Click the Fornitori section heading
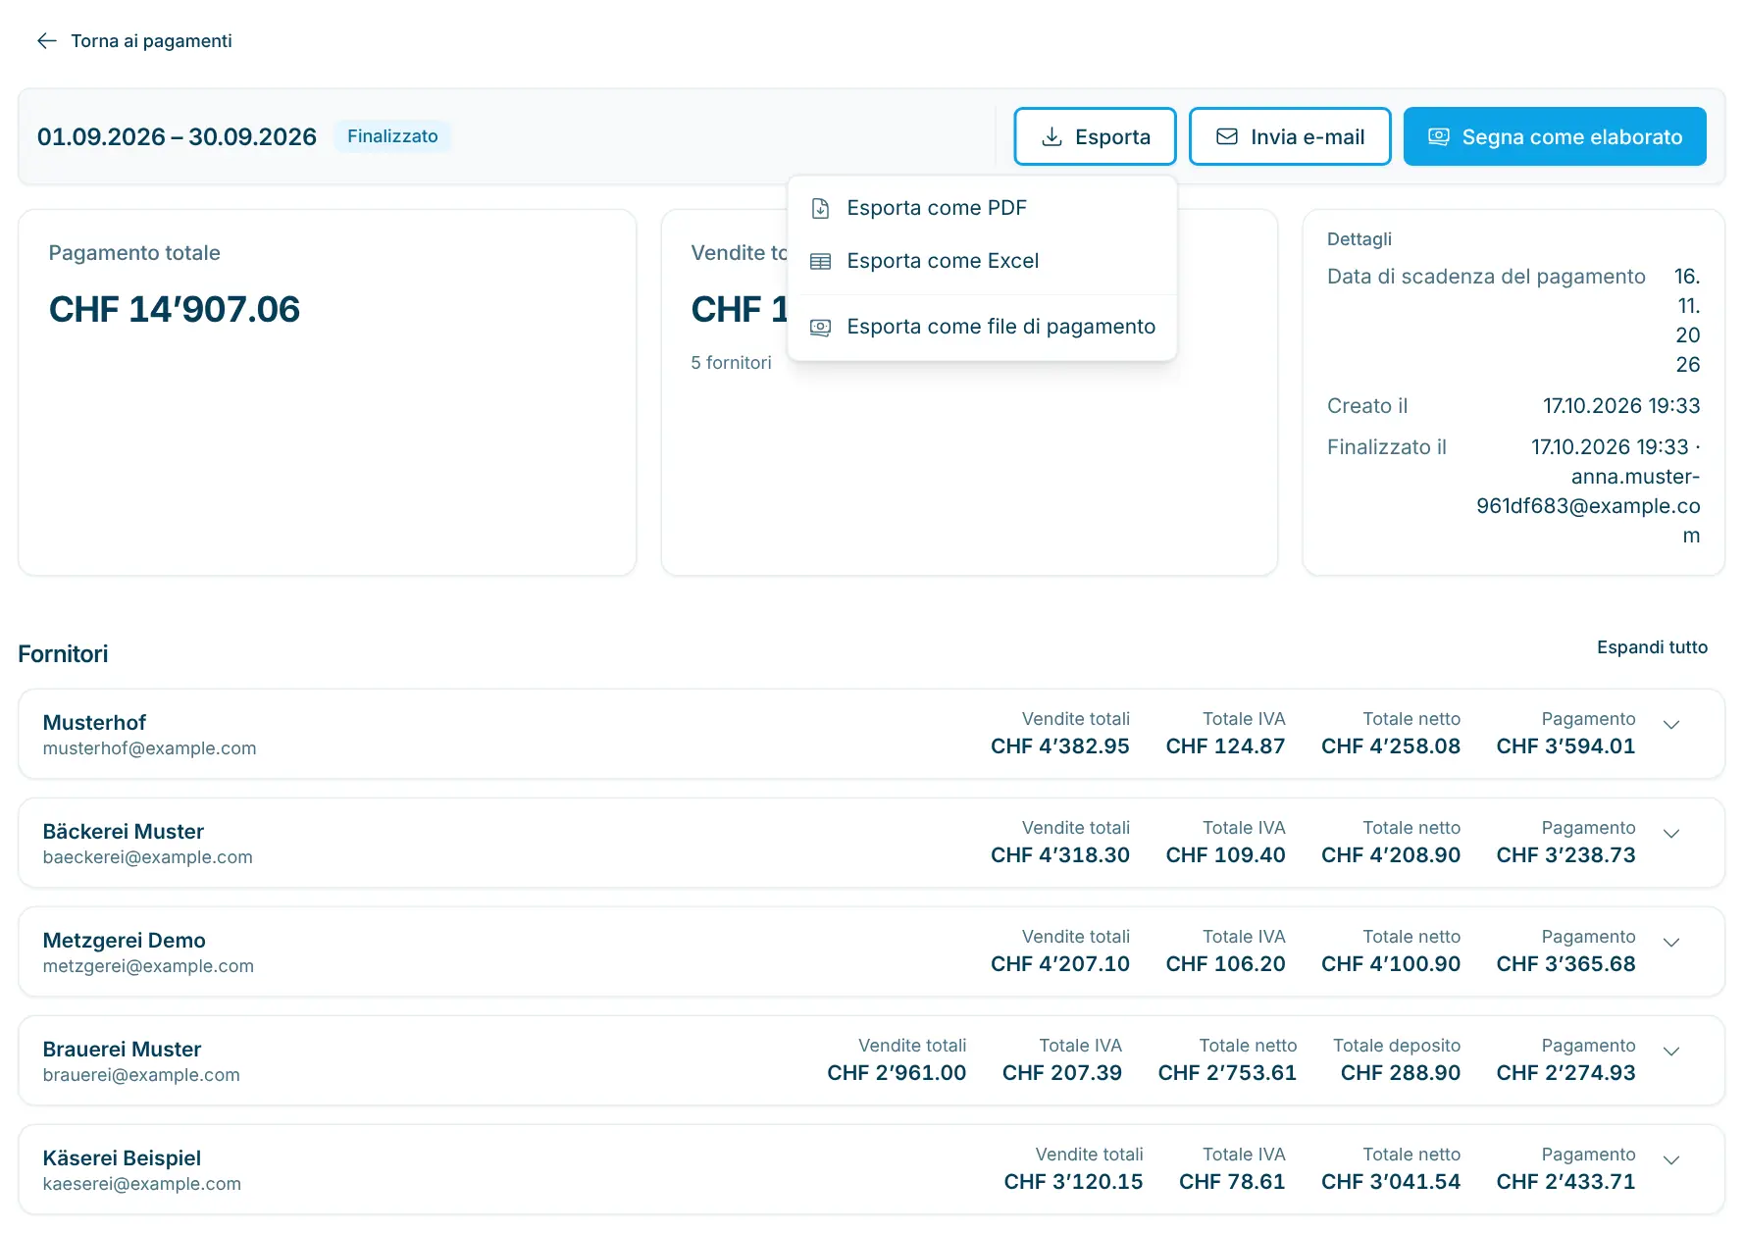Viewport: 1744px width, 1233px height. [63, 654]
